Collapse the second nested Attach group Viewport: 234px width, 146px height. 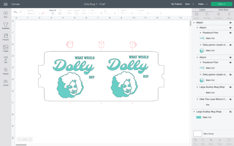(197, 57)
